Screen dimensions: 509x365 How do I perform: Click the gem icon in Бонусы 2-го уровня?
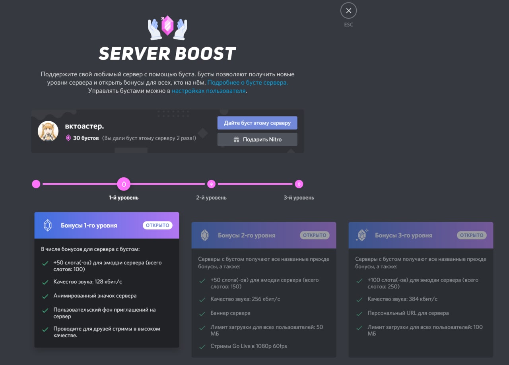pyautogui.click(x=205, y=235)
